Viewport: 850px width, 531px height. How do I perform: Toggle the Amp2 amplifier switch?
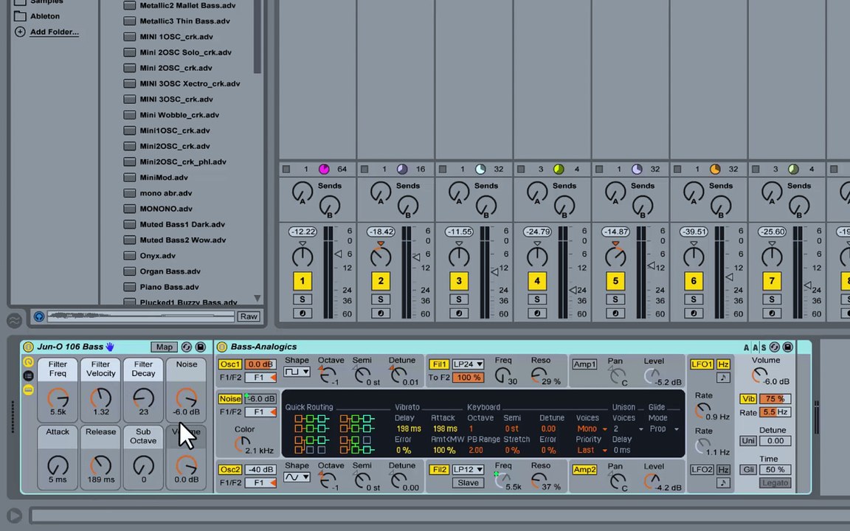tap(584, 469)
